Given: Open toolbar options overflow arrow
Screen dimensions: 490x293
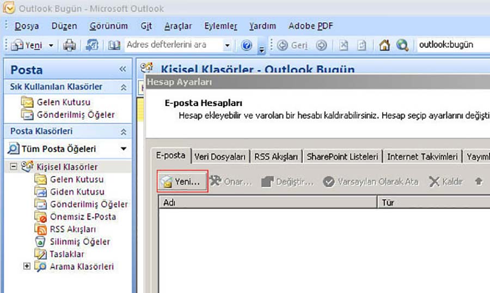Looking at the screenshot, I should (261, 49).
